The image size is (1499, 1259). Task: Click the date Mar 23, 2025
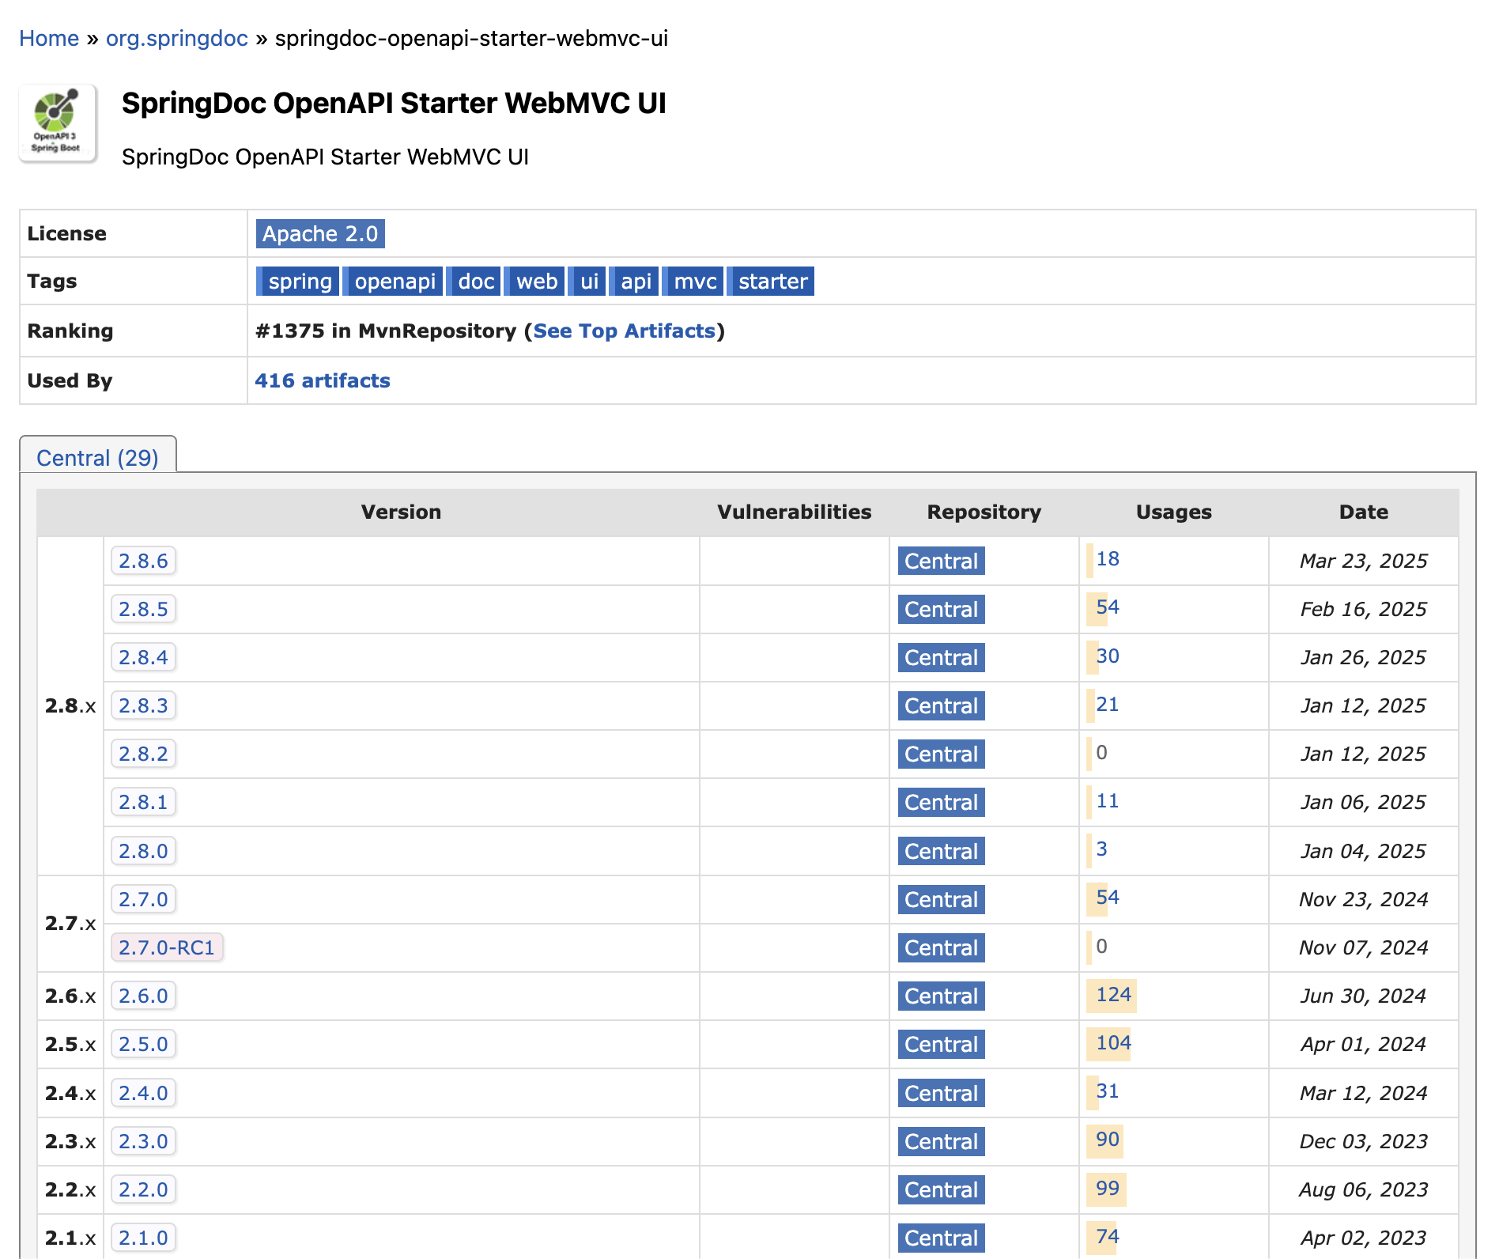(1364, 561)
